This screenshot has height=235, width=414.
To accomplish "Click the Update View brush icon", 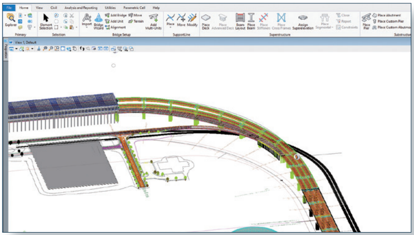I will (39, 49).
